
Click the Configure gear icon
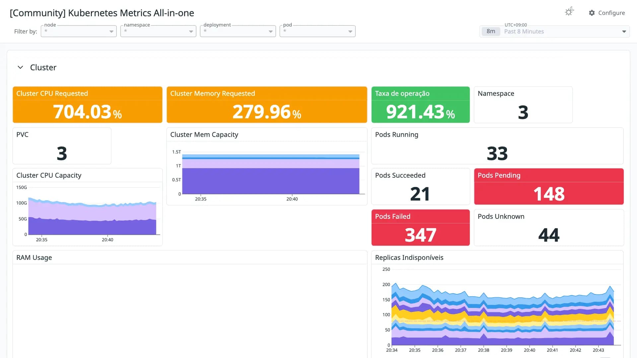tap(592, 13)
